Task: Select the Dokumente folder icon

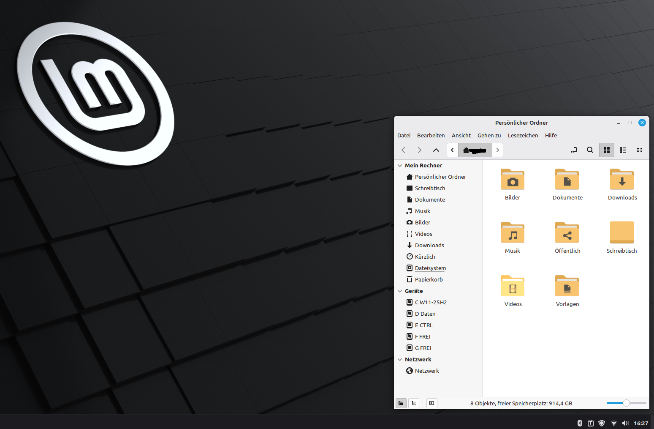Action: pyautogui.click(x=567, y=180)
